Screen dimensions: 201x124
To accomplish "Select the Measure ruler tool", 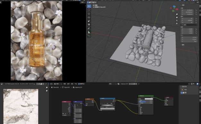I will tap(89, 32).
